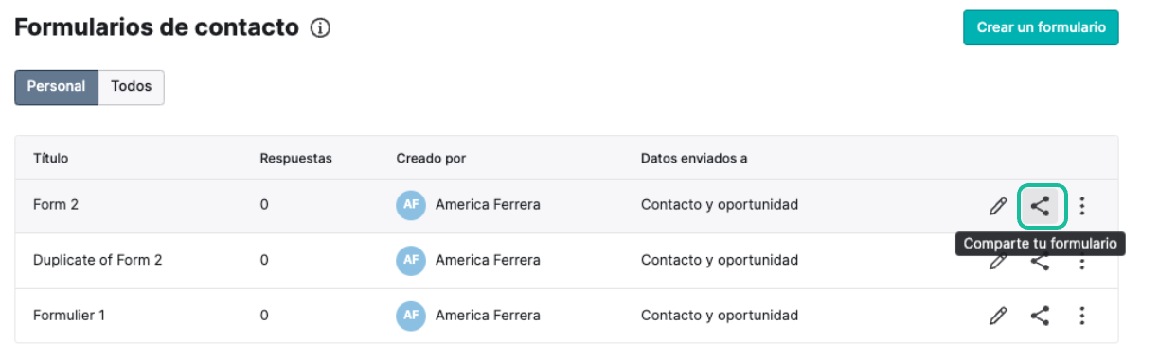Viewport: 1159px width, 360px height.
Task: Click the AF avatar in the Form 2 row
Action: point(411,204)
